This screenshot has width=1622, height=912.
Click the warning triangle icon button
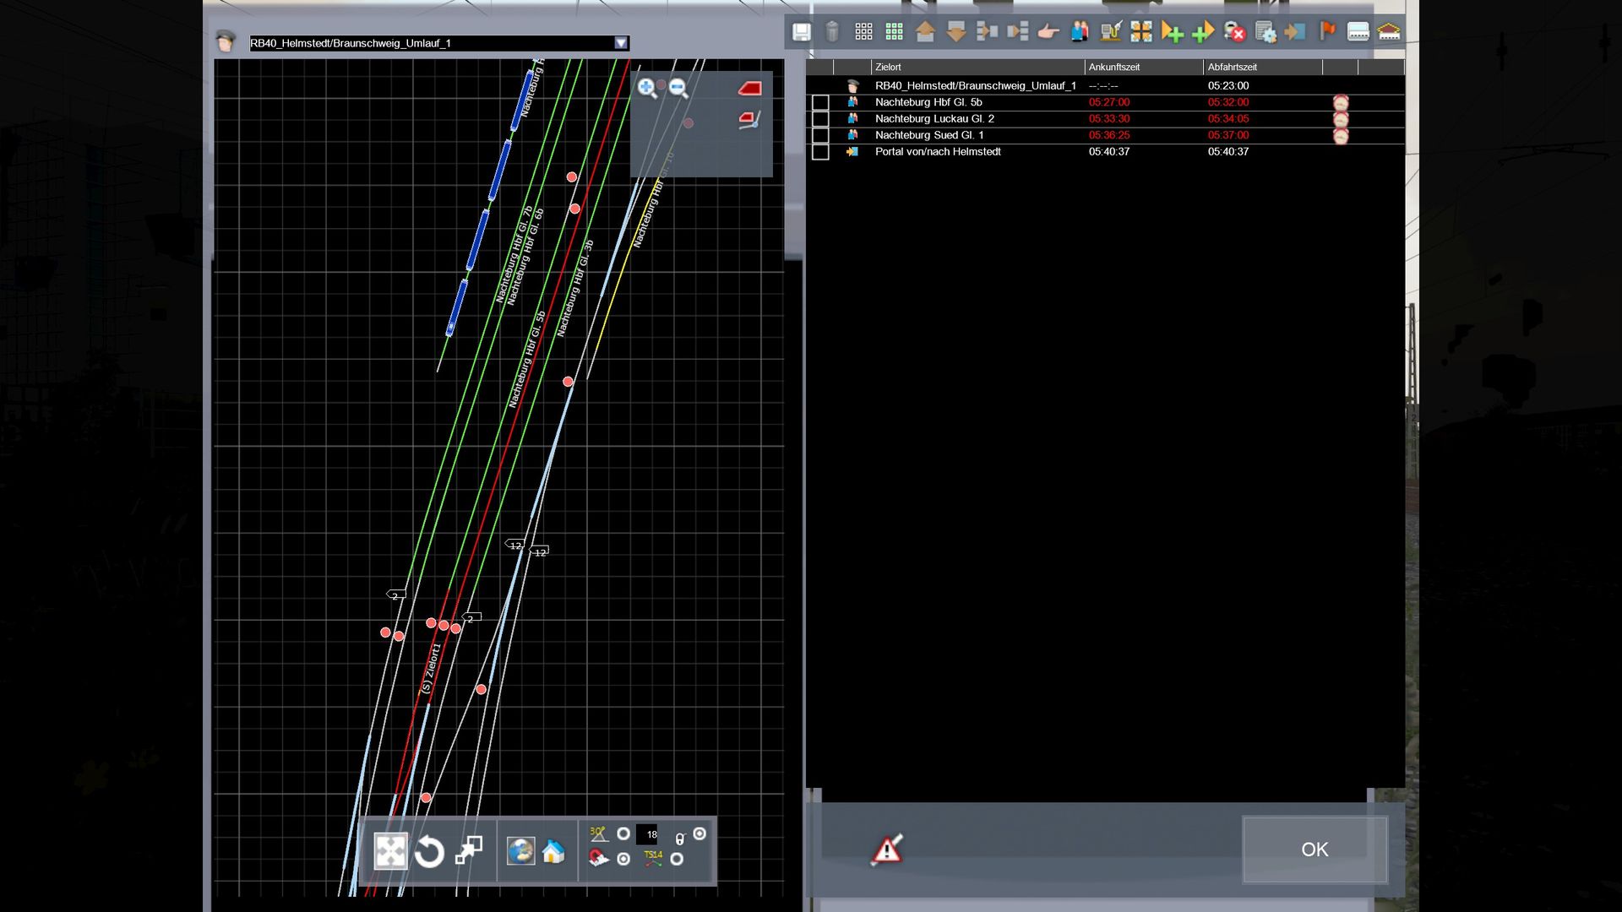coord(886,850)
